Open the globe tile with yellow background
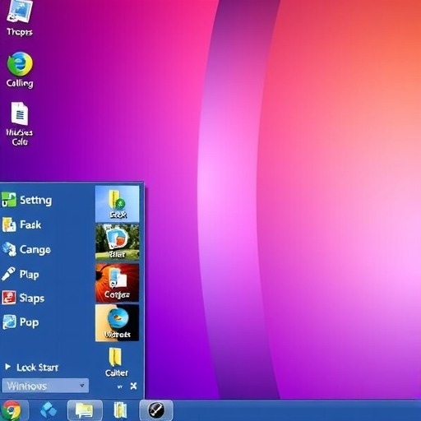This screenshot has height=421, width=421. point(117,322)
